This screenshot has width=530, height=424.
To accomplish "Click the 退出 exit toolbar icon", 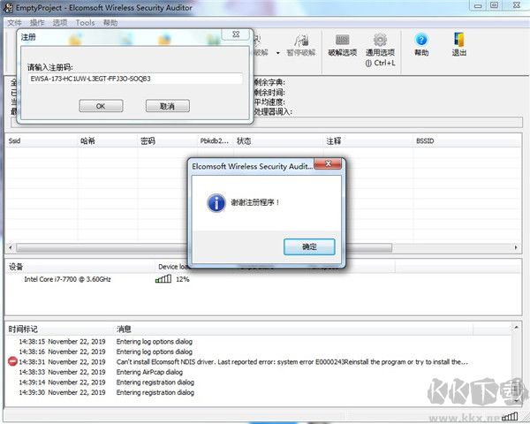I will pos(459,45).
